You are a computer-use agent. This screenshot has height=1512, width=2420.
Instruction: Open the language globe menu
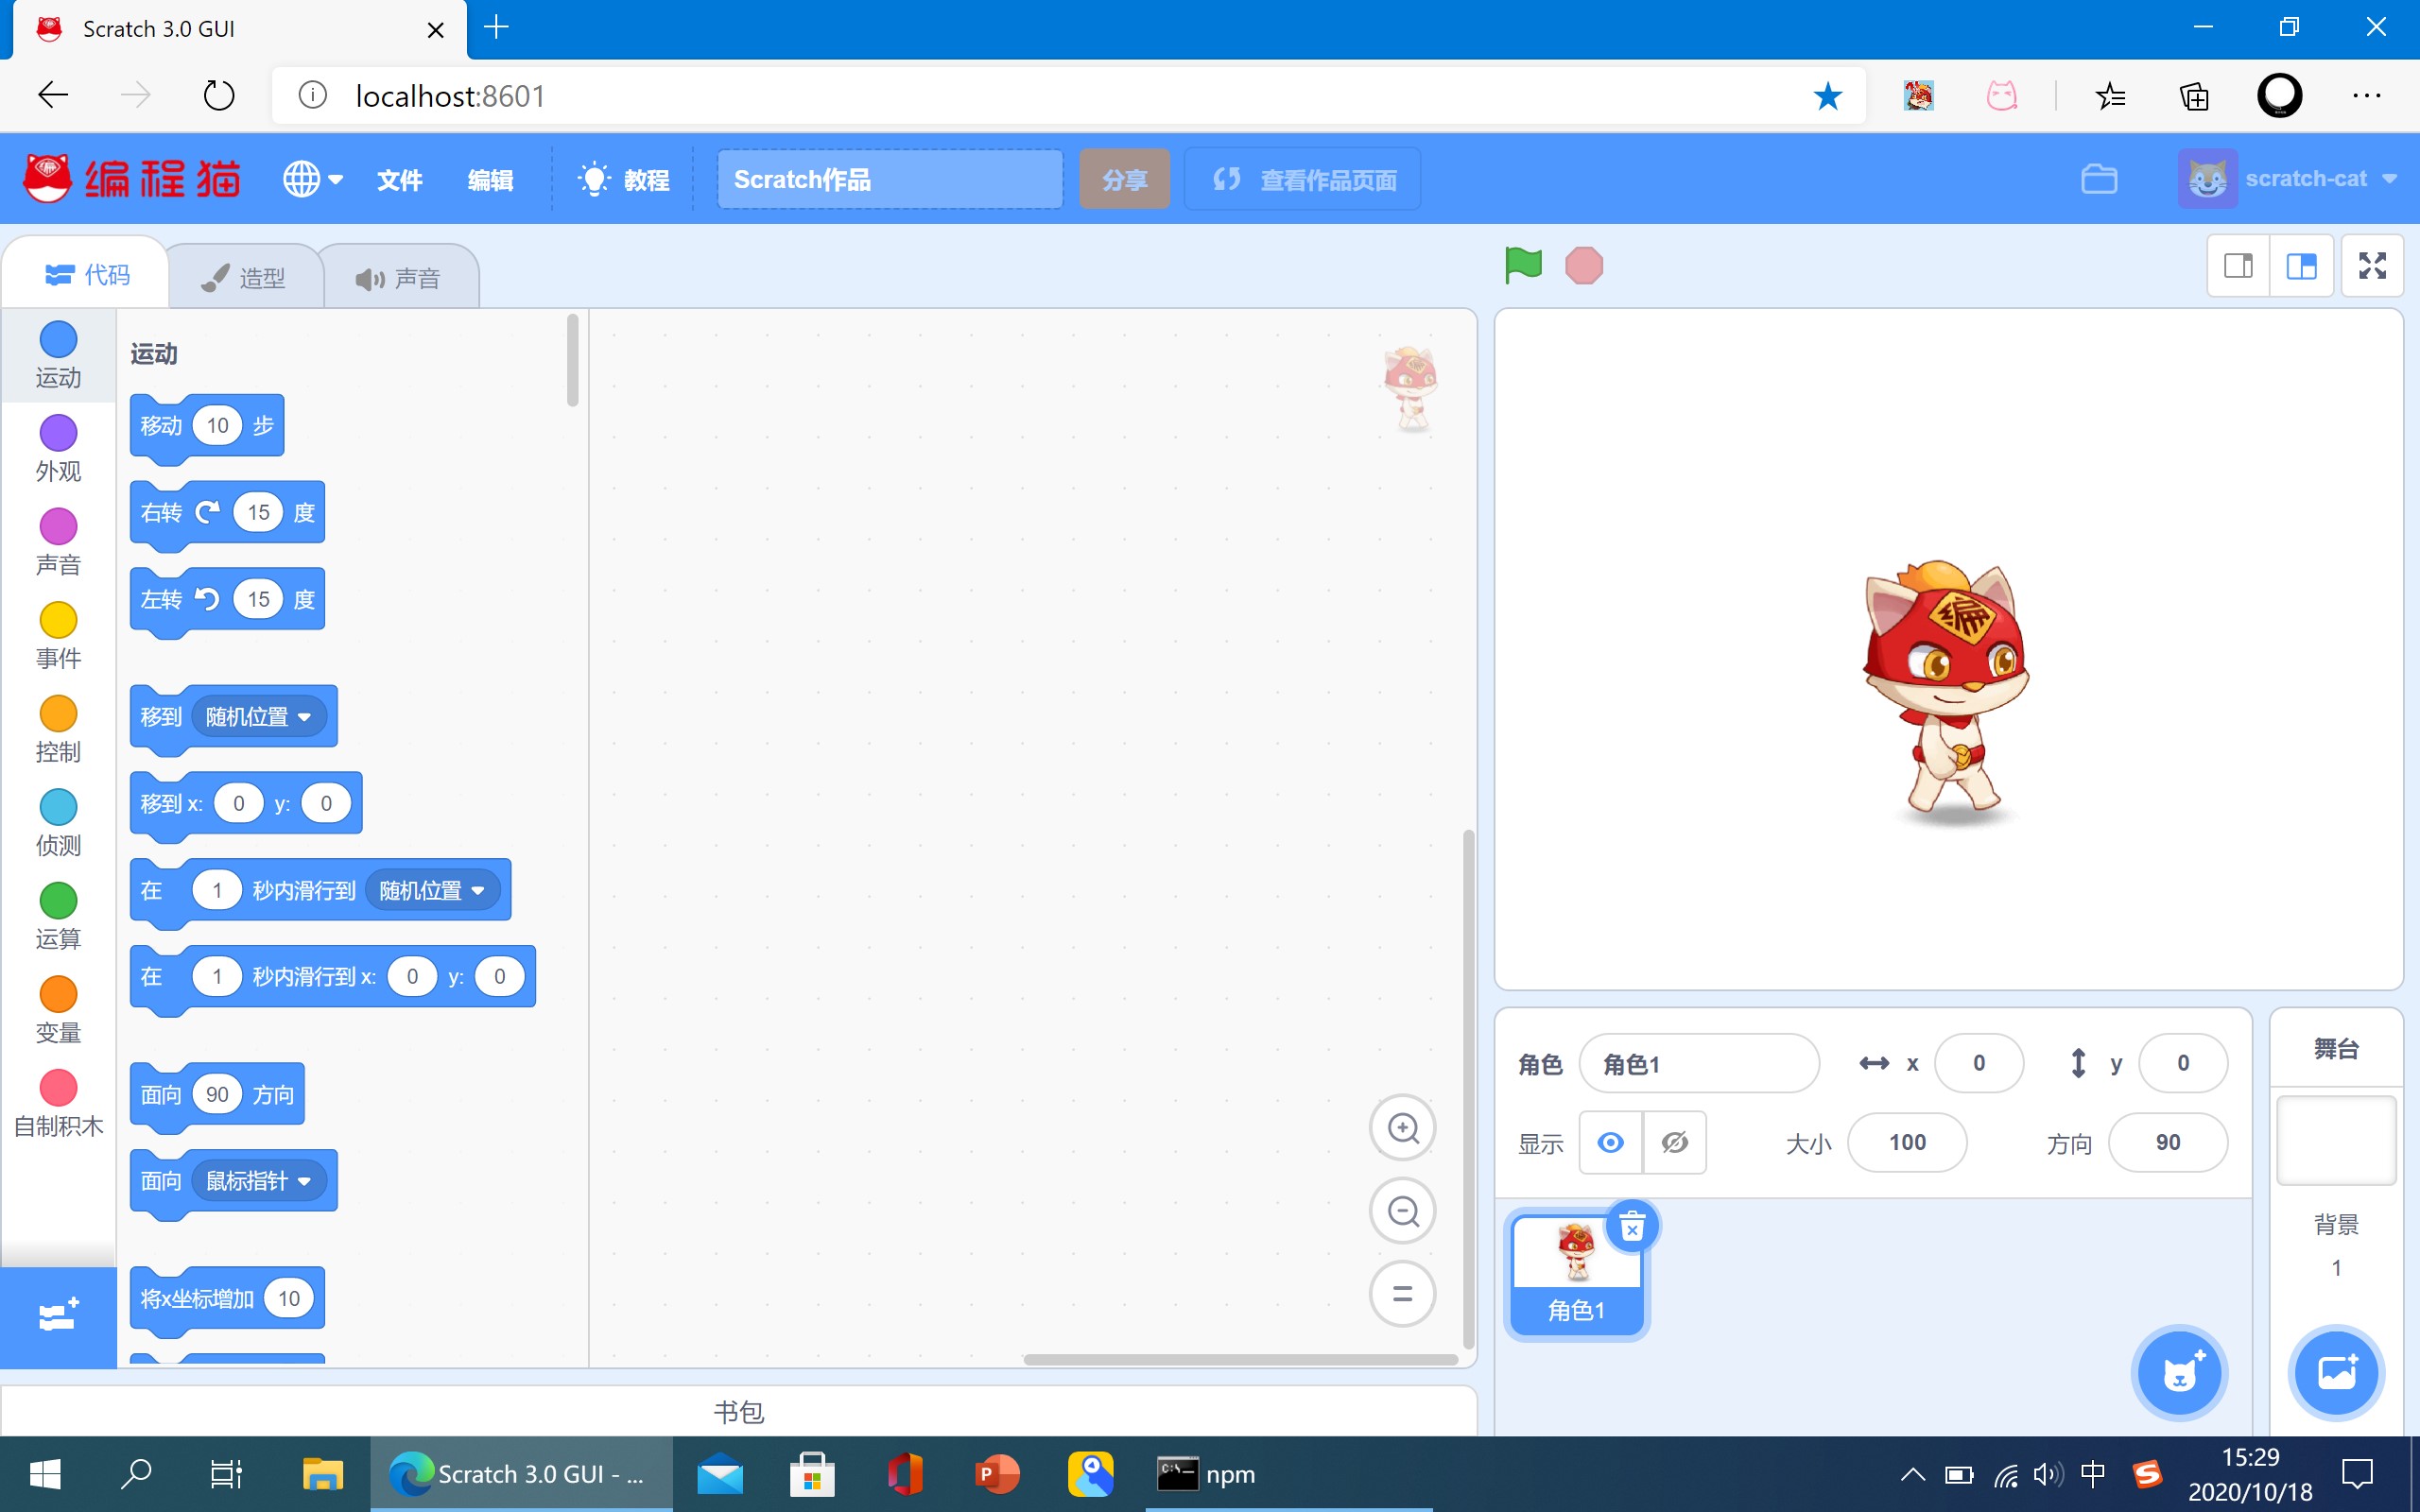tap(312, 179)
